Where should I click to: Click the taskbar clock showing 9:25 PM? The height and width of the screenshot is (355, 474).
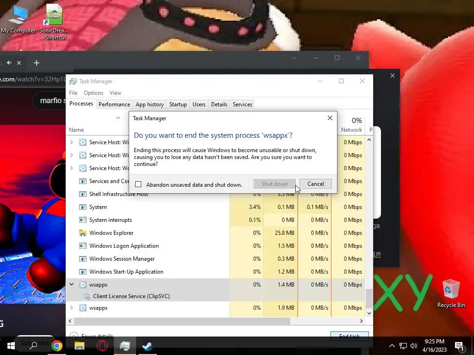pyautogui.click(x=434, y=346)
